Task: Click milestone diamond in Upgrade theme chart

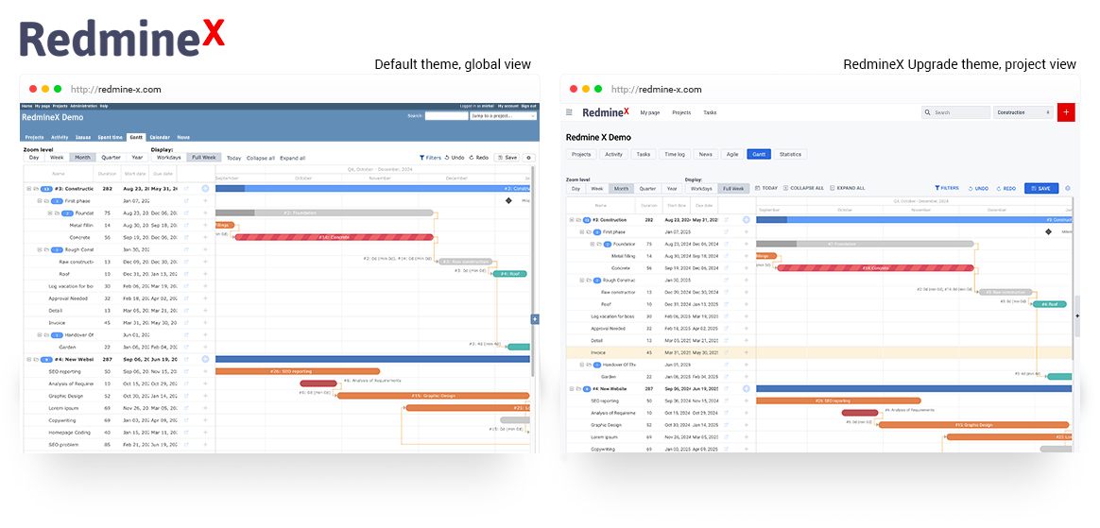Action: click(1049, 231)
